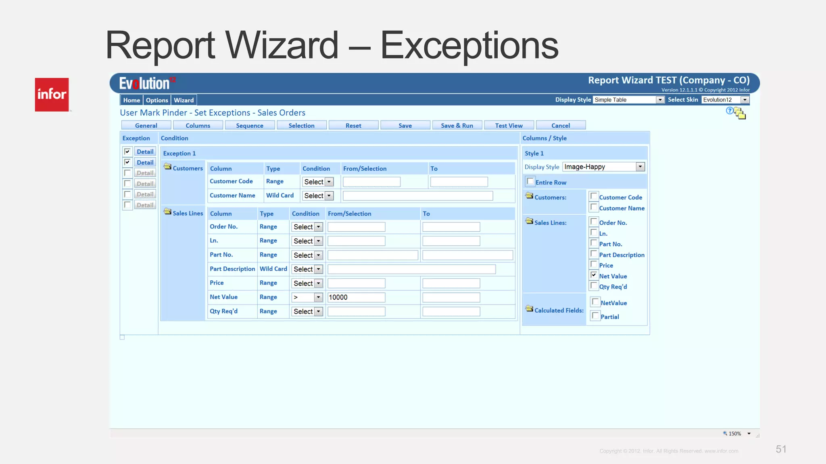This screenshot has width=826, height=464.
Task: Click the Save button
Action: 405,126
